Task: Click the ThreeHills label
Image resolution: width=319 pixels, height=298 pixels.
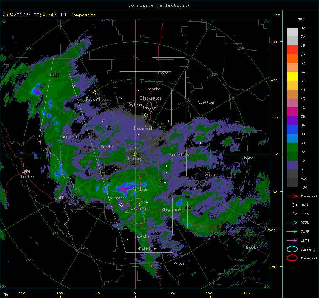Action: point(178,155)
